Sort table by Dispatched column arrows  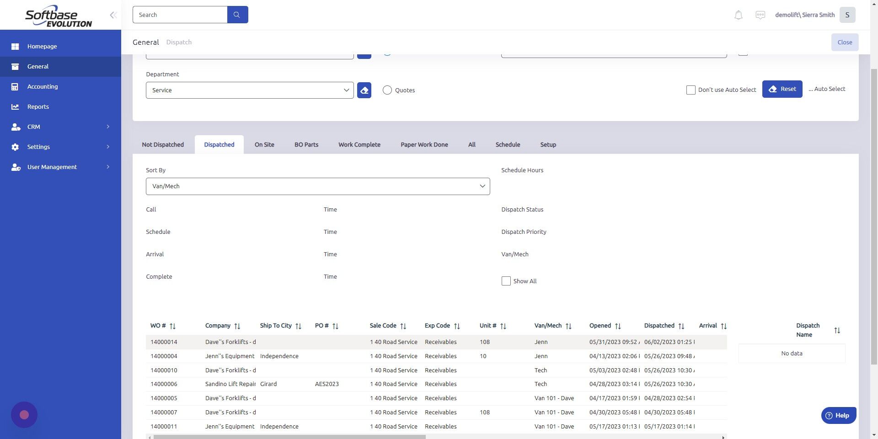click(x=681, y=326)
